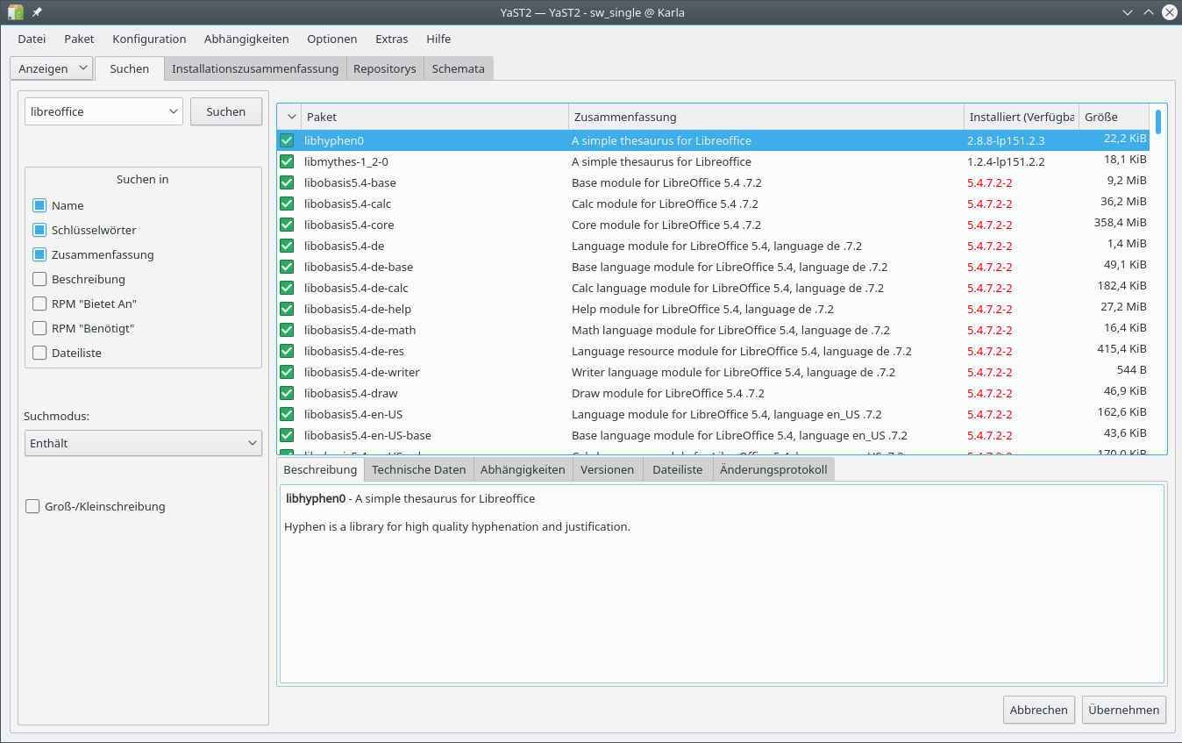
Task: Open the Dateiliste details tab
Action: pos(678,469)
